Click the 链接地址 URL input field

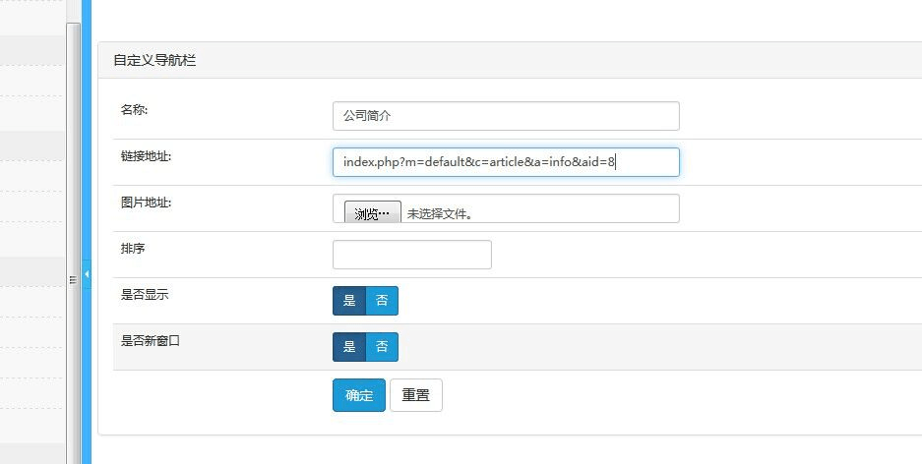coord(506,162)
